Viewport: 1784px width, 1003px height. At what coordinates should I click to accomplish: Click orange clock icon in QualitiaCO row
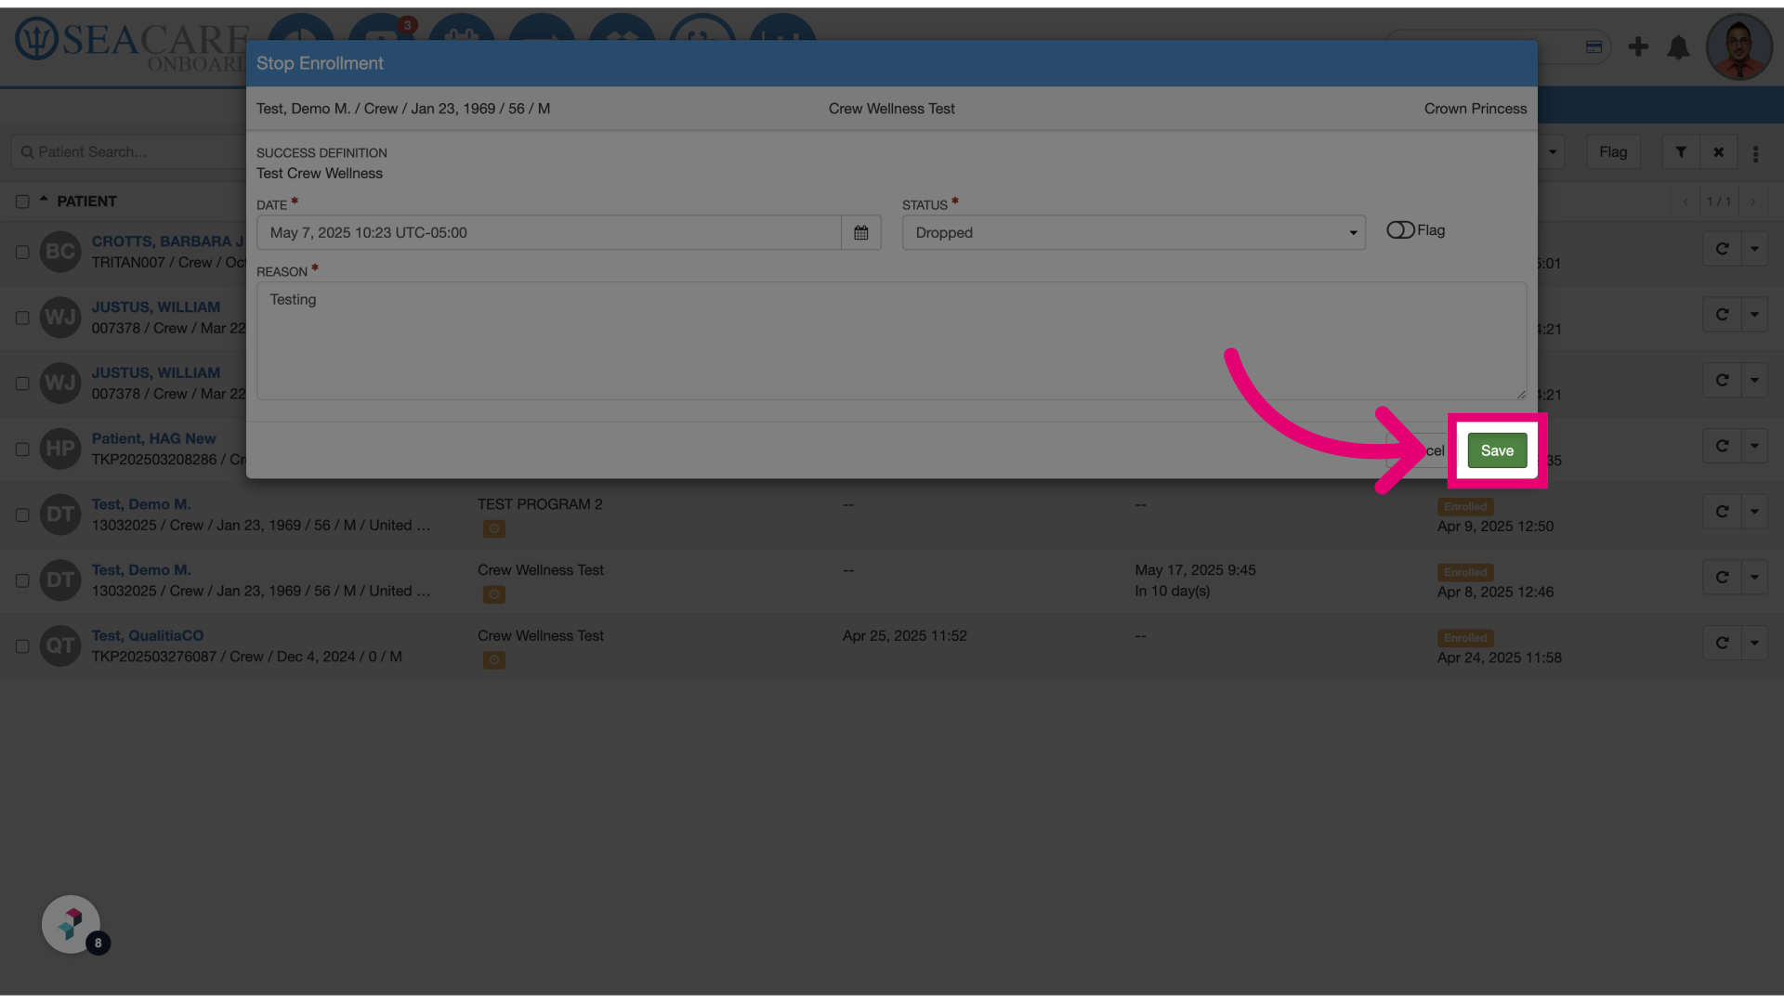coord(494,660)
